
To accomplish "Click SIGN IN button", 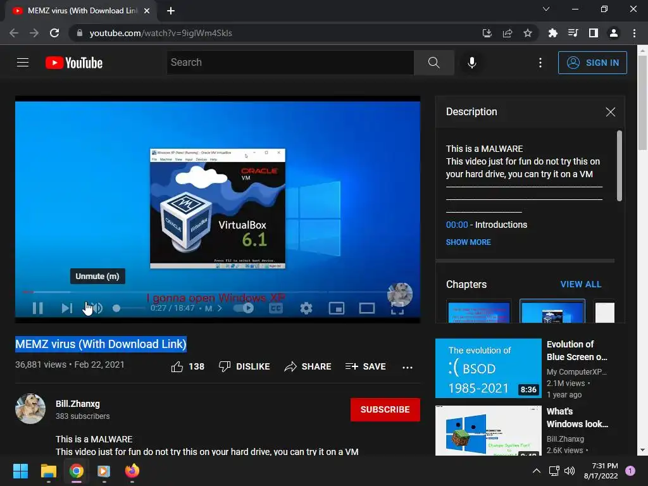I will pos(592,63).
